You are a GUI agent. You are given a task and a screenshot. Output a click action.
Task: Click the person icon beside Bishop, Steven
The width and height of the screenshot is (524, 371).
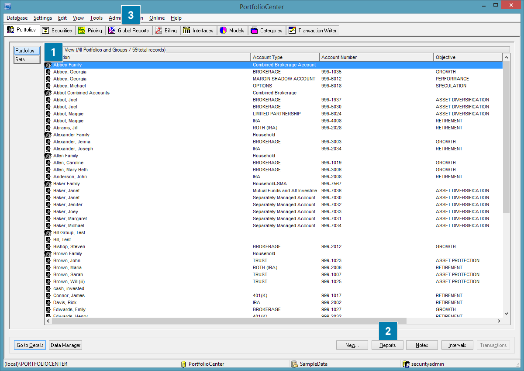[48, 246]
